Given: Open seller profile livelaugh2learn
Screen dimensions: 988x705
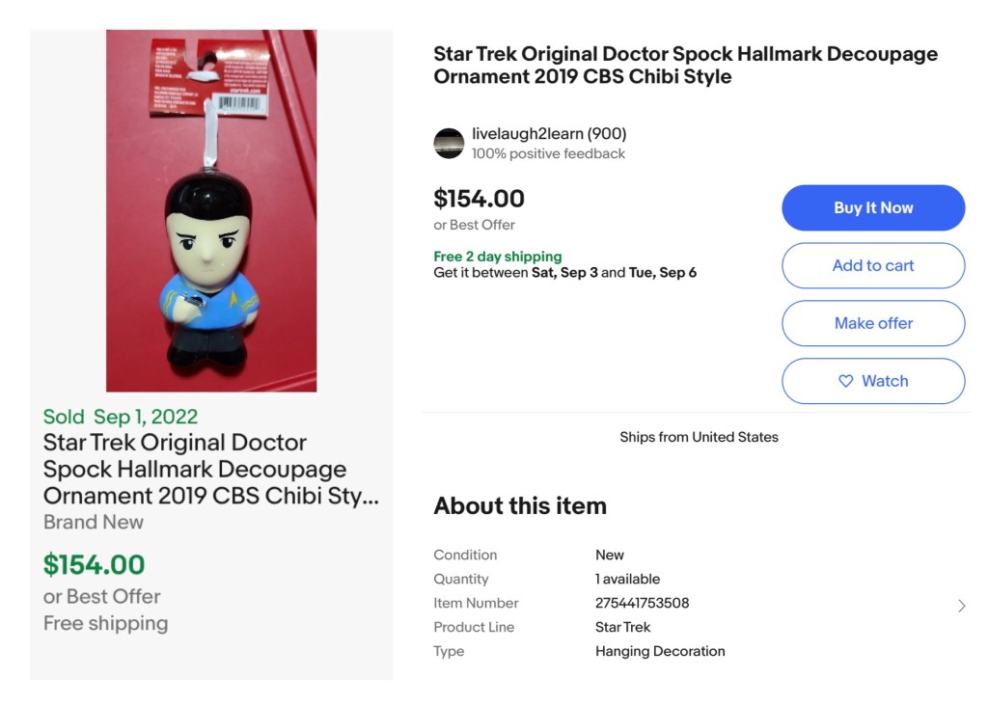Looking at the screenshot, I should [x=528, y=133].
